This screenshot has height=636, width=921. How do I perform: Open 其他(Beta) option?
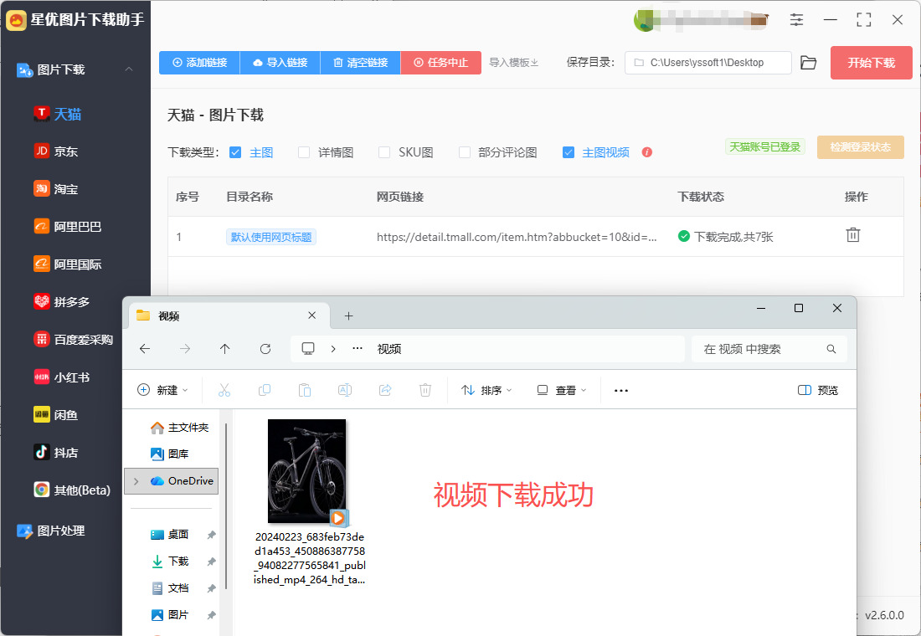(72, 490)
